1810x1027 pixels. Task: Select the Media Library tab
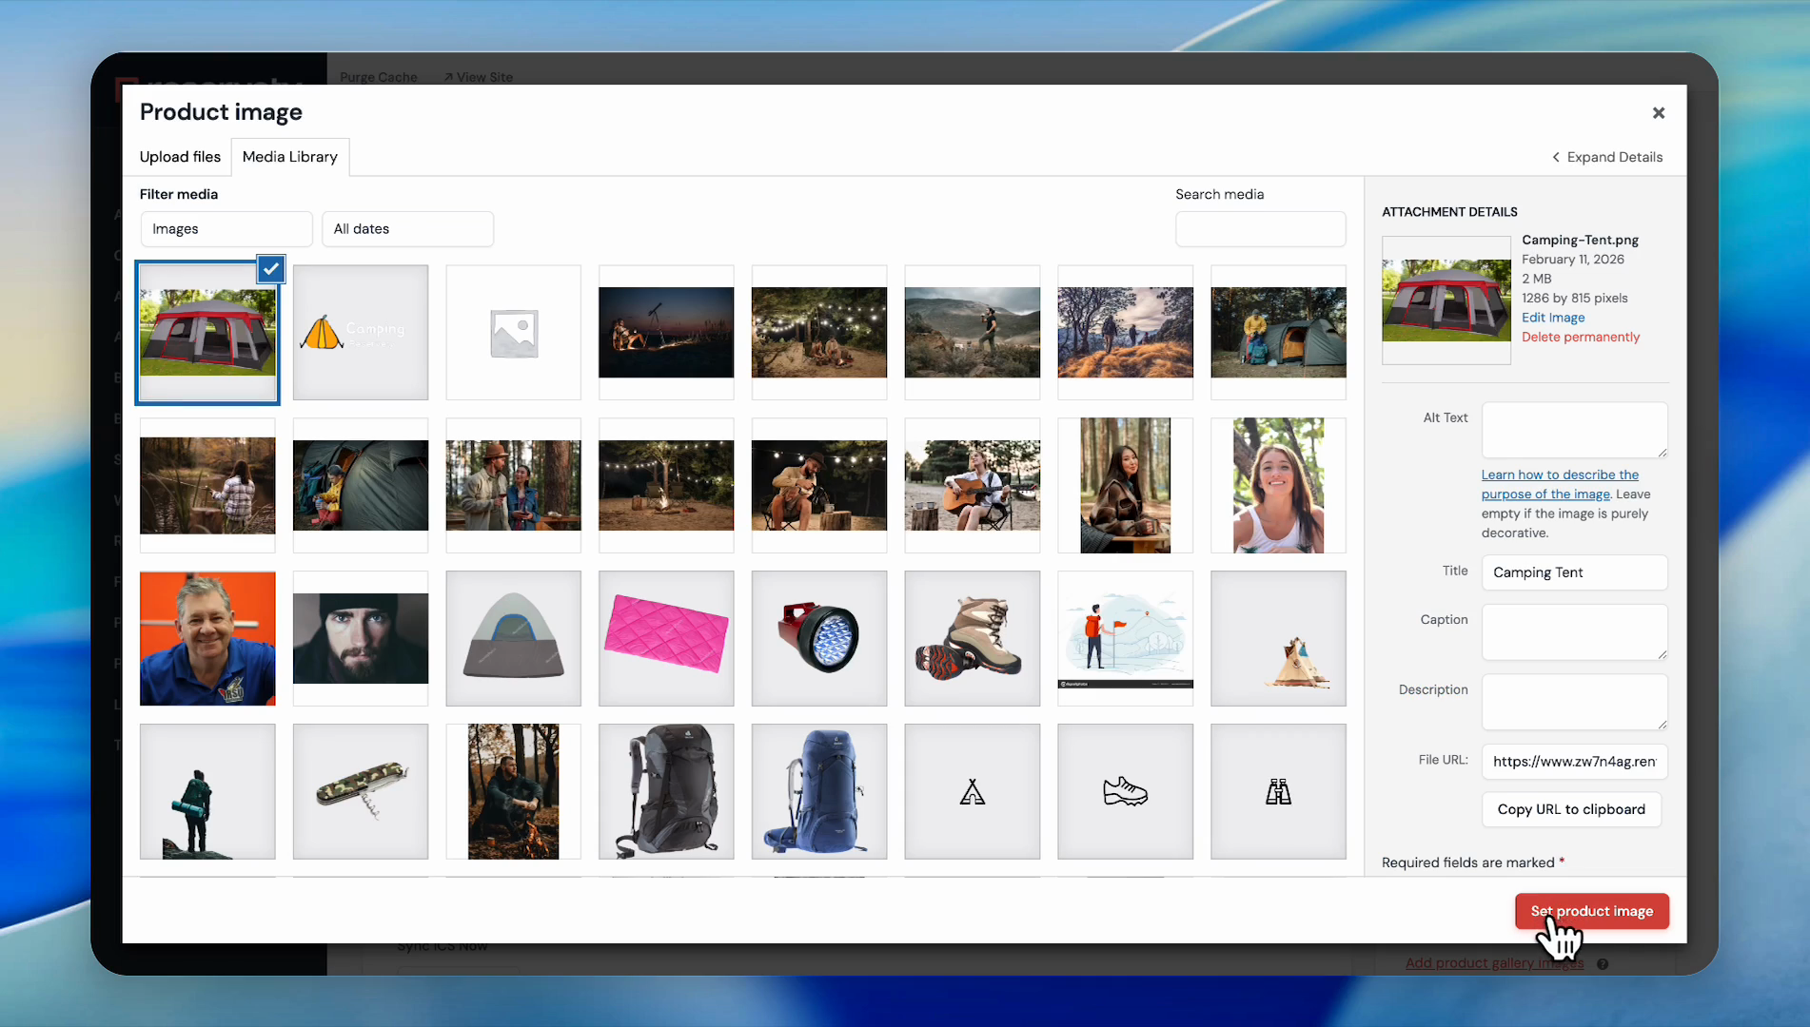point(290,157)
